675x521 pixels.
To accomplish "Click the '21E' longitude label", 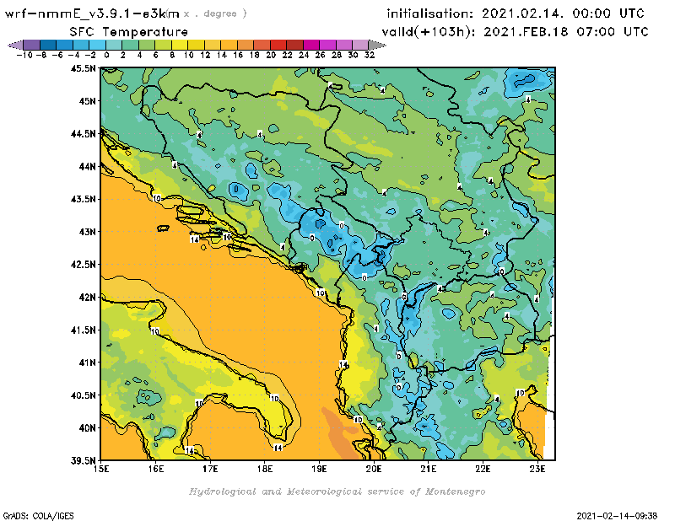I will point(429,469).
